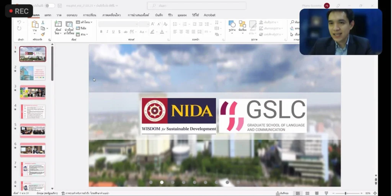Click the Paste clipboard icon
Viewport: 392px width, 196px height.
coord(35,24)
